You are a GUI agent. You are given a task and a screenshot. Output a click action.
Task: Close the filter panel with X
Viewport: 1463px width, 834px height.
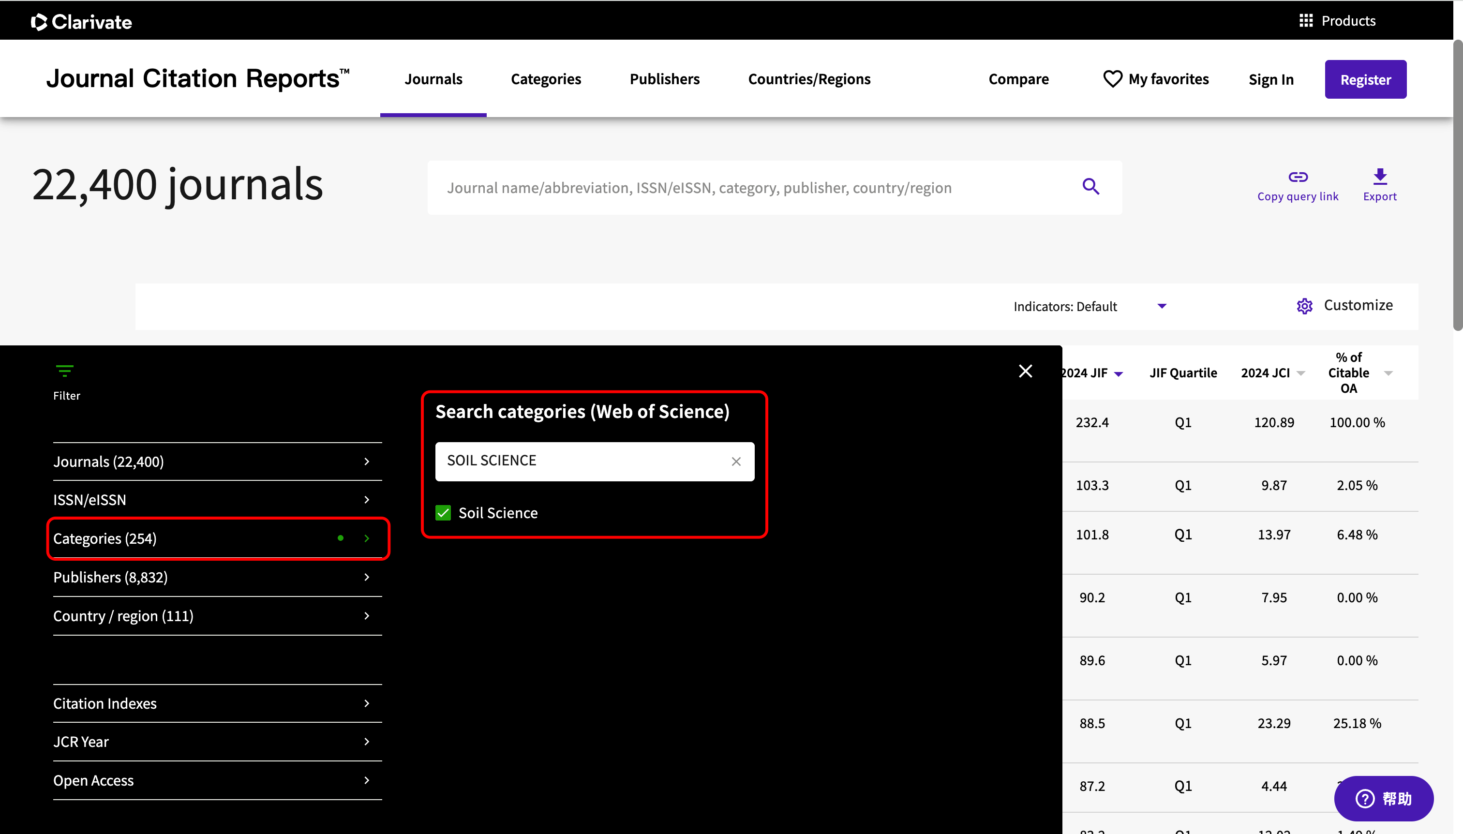(1025, 371)
